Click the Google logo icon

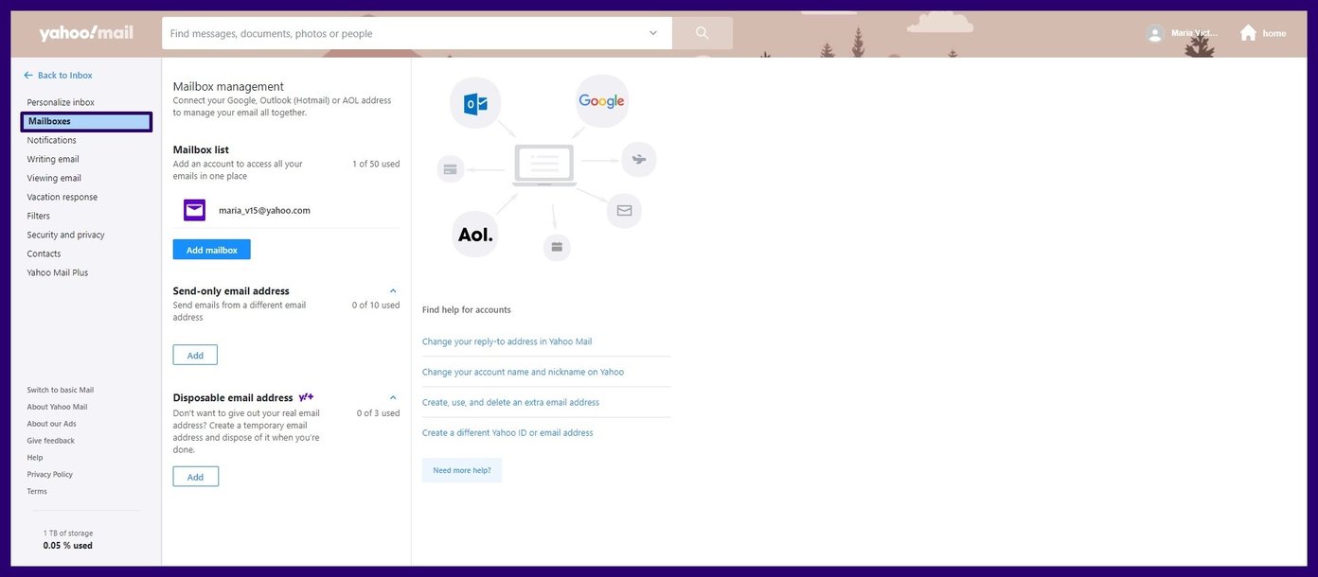pos(602,101)
